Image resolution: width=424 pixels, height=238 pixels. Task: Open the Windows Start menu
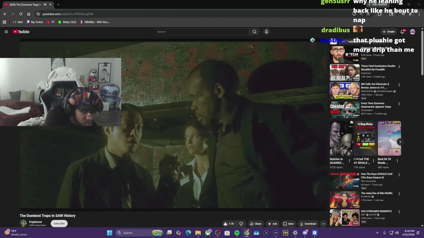click(110, 233)
